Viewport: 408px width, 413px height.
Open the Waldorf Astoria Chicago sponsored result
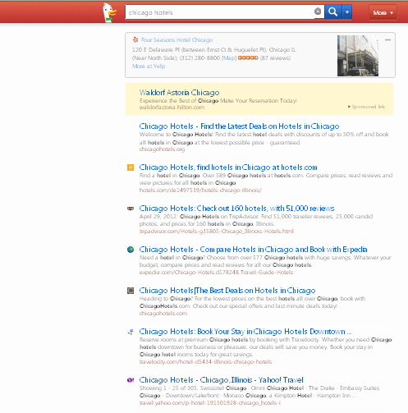(x=179, y=93)
